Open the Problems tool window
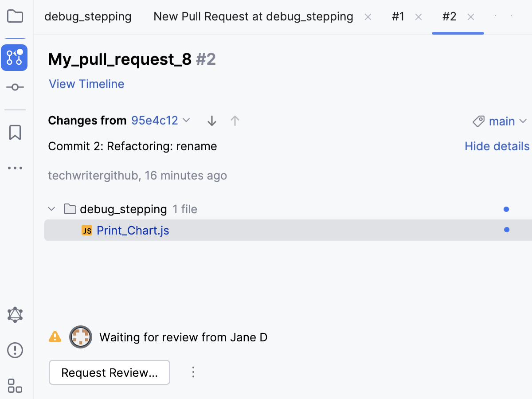Viewport: 532px width, 399px height. coord(15,350)
